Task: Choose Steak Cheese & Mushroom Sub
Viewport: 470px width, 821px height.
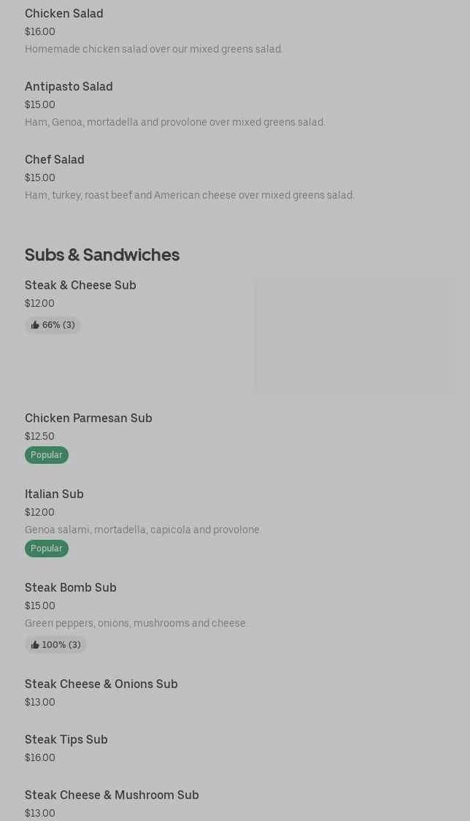Action: click(112, 795)
